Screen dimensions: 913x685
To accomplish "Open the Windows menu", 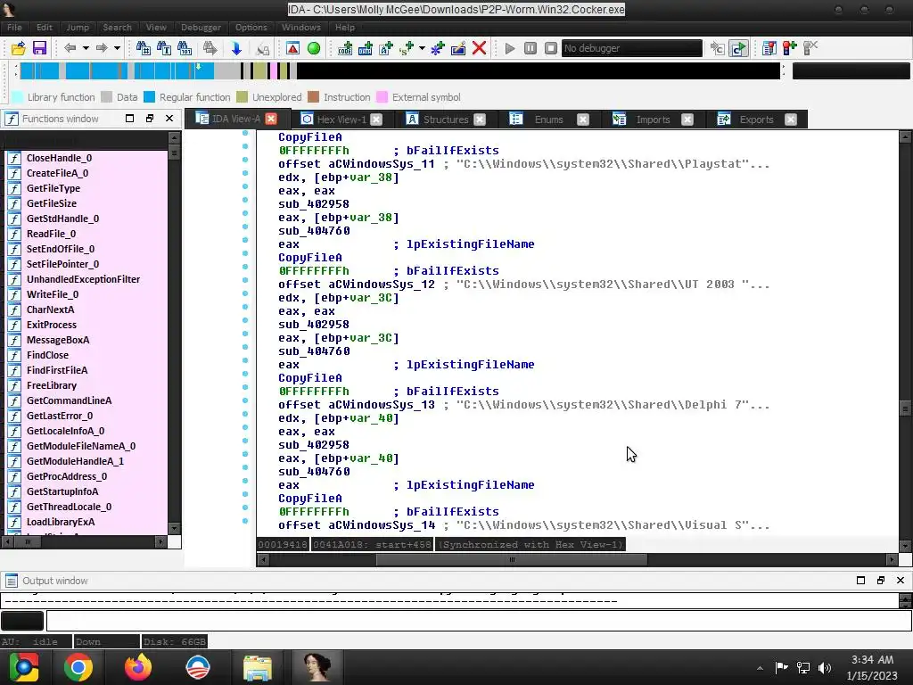I will click(x=301, y=28).
